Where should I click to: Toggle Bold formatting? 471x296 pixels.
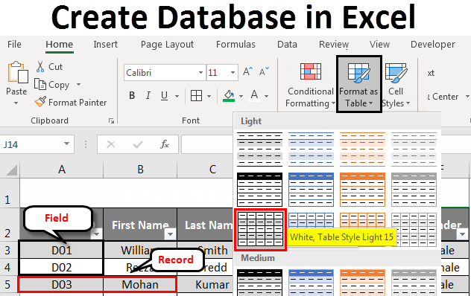(132, 96)
